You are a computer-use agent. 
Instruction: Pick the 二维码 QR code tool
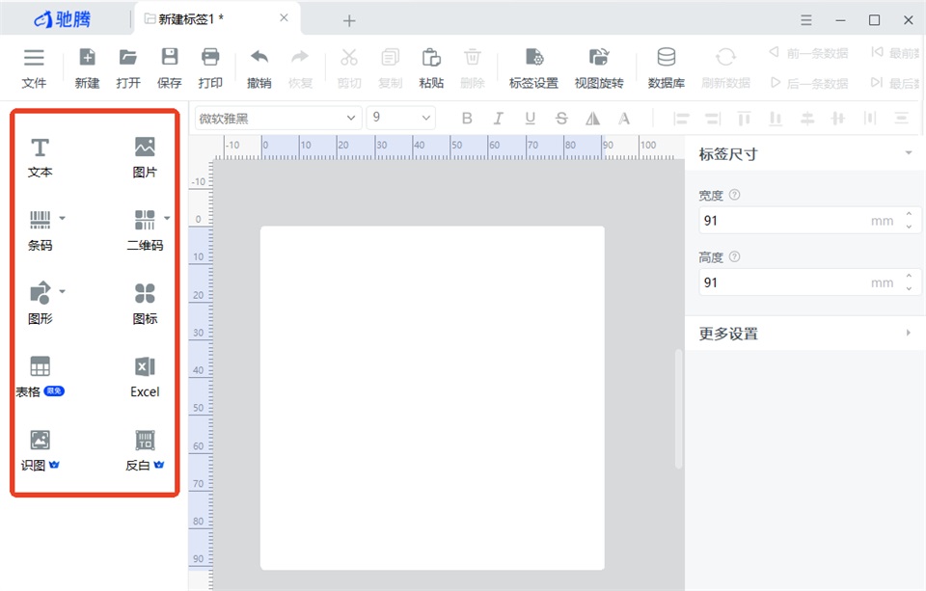(x=145, y=230)
